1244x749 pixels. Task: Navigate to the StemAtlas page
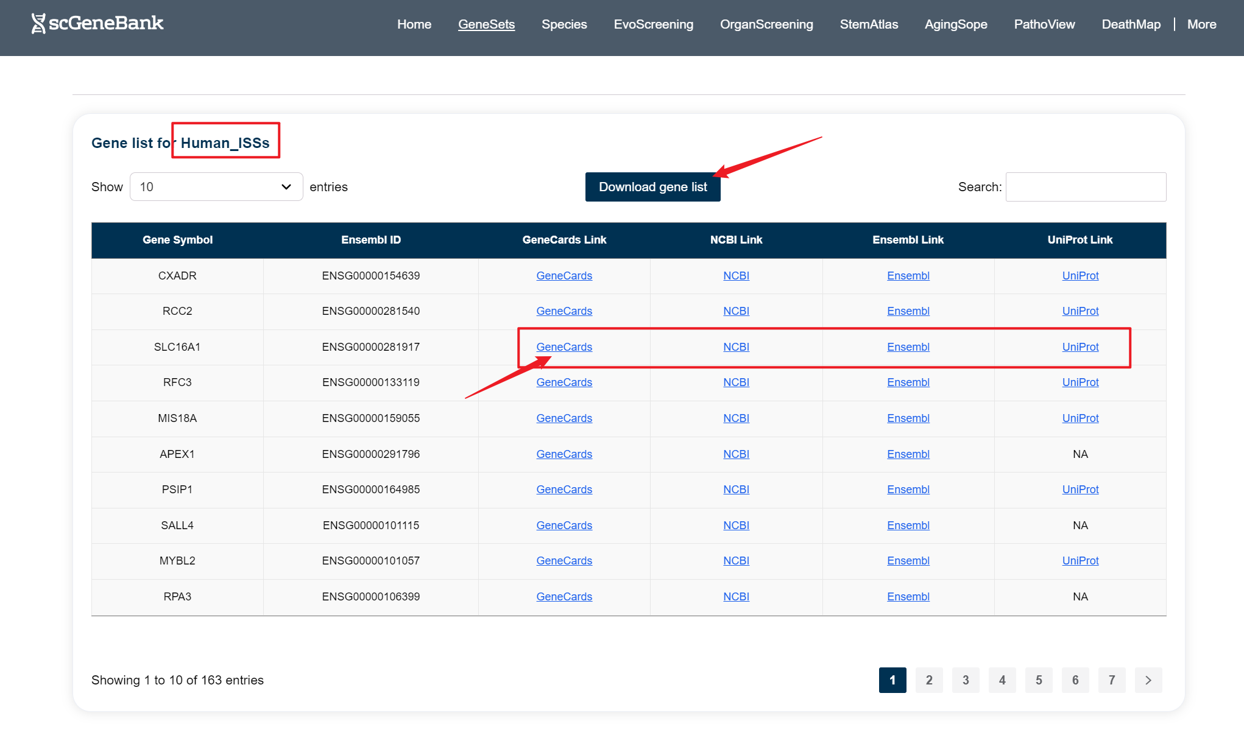(x=868, y=24)
